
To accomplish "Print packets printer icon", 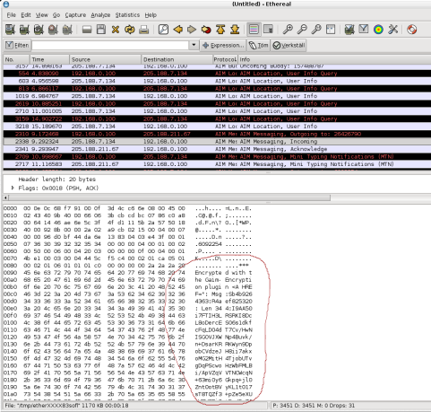I will [144, 30].
